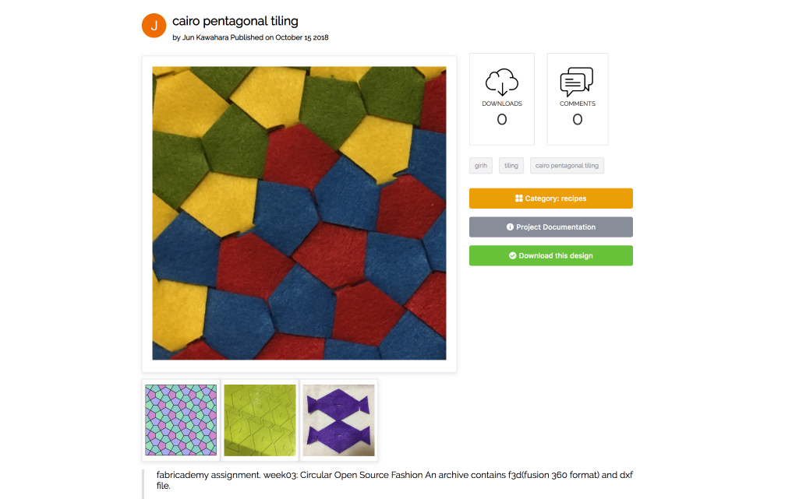Open the Category: recipes button
The image size is (799, 499).
pos(551,199)
